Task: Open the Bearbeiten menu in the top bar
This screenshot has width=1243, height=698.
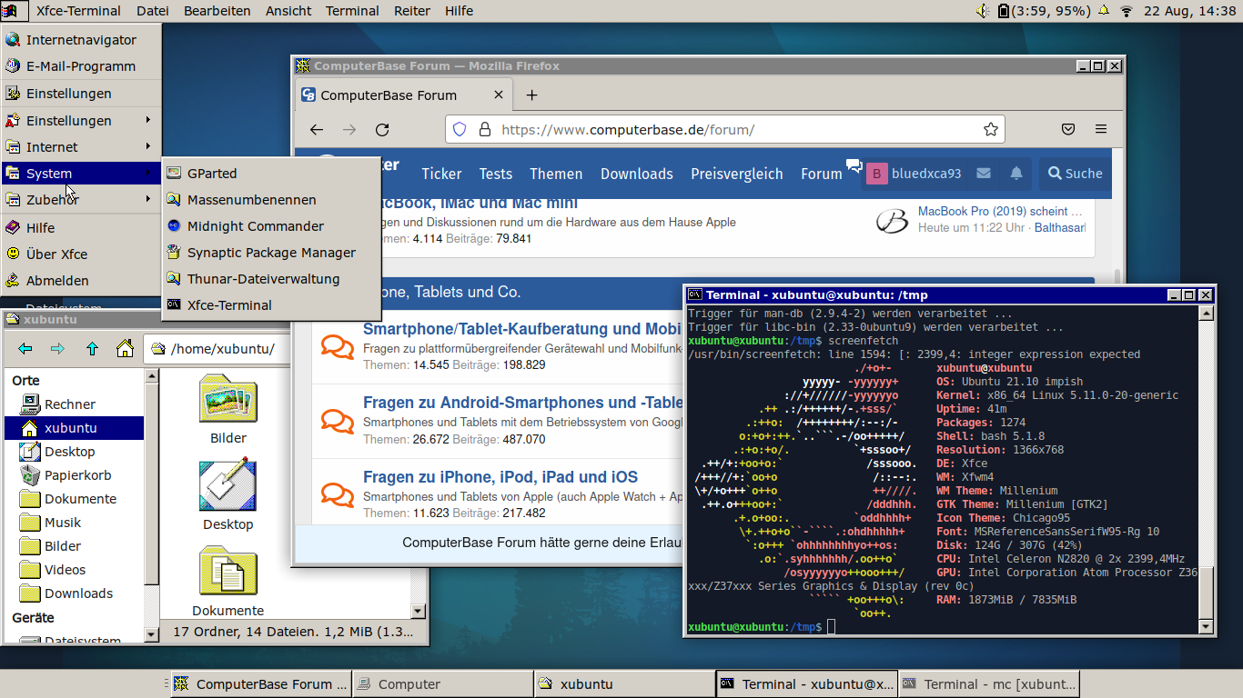Action: (217, 11)
